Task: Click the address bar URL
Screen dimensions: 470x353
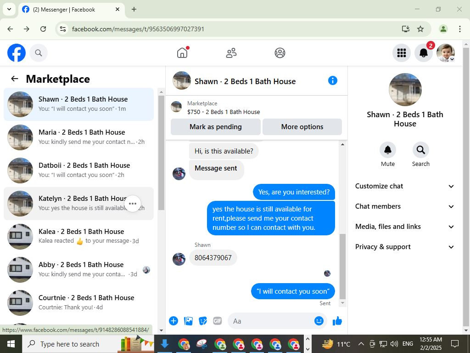Action: coord(138,29)
